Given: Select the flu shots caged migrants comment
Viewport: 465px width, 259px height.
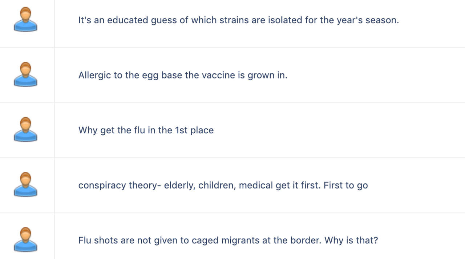Looking at the screenshot, I should tap(228, 240).
